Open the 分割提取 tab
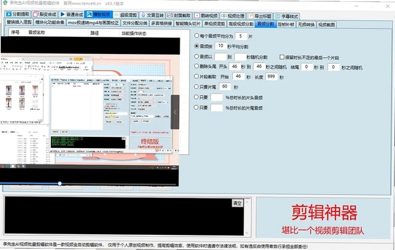This screenshot has height=250, width=395. [18, 14]
